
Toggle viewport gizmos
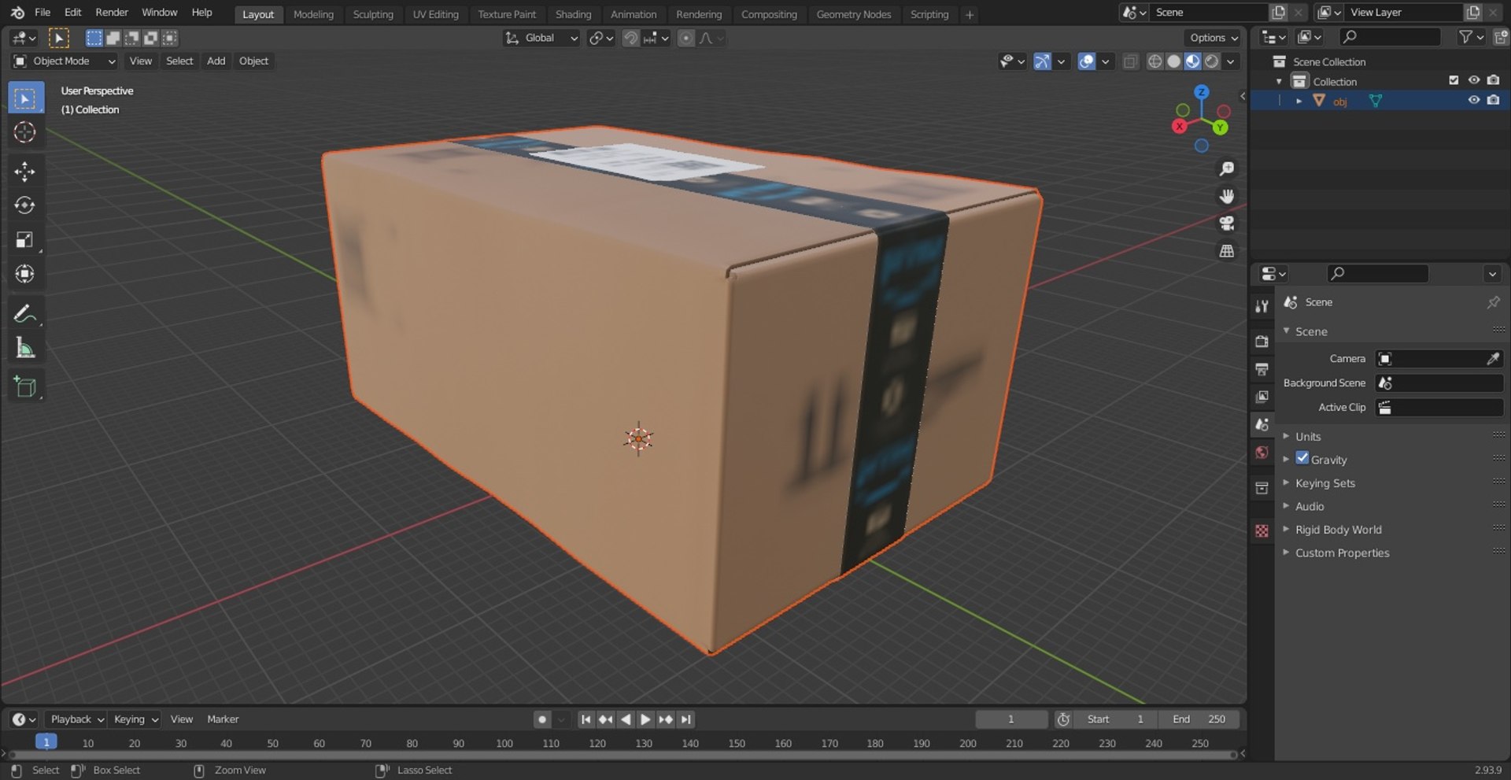point(1042,61)
